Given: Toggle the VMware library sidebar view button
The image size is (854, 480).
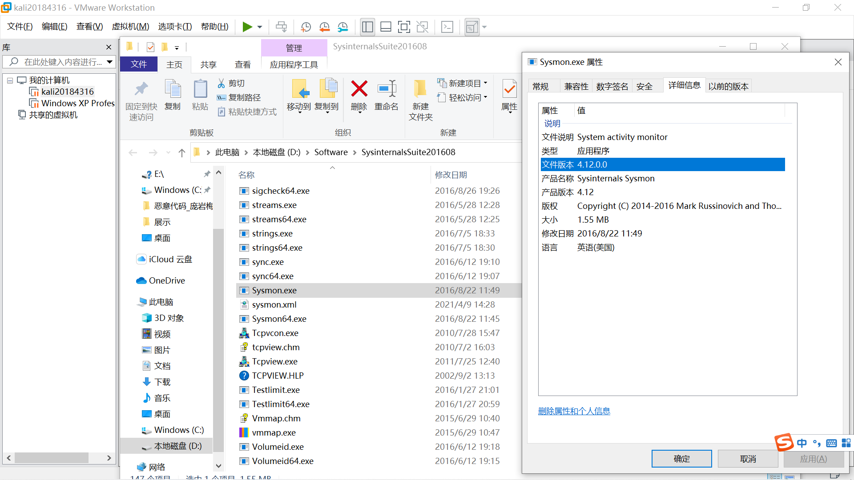Looking at the screenshot, I should click(x=367, y=27).
